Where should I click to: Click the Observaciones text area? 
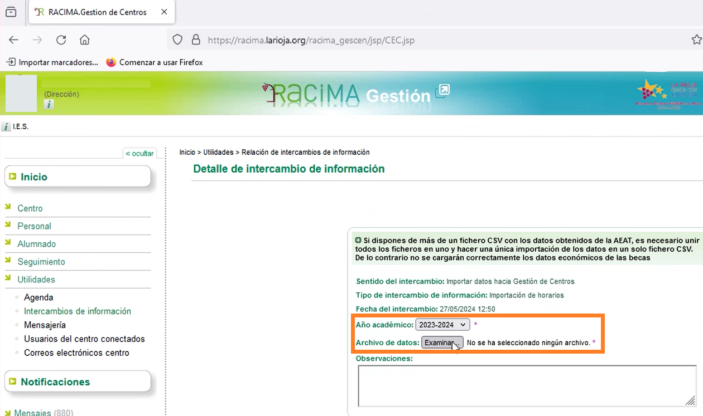[x=527, y=386]
